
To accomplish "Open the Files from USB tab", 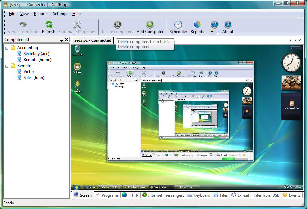I will [266, 195].
